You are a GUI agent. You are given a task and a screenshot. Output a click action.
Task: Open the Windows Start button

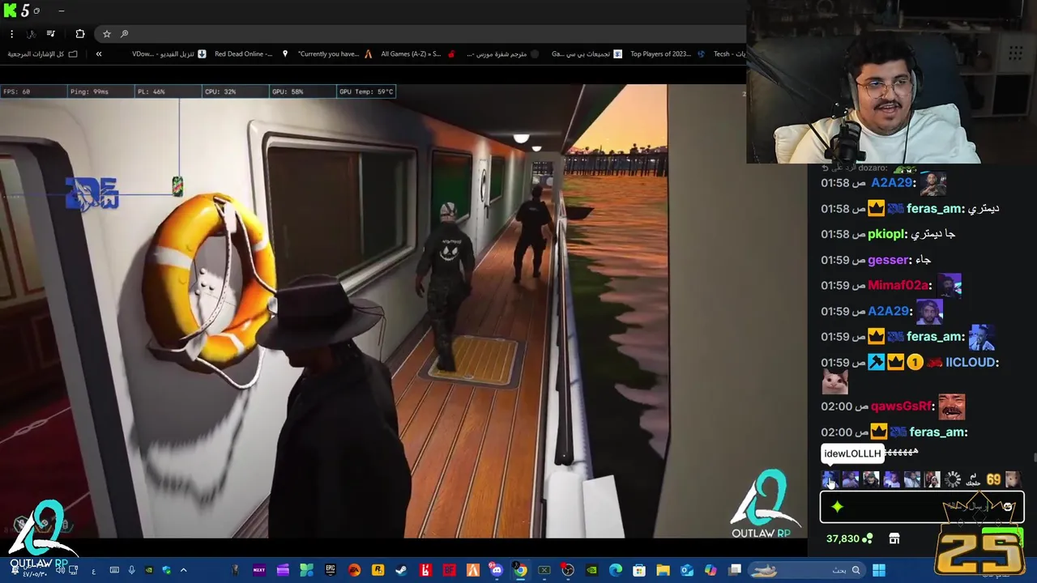(879, 570)
